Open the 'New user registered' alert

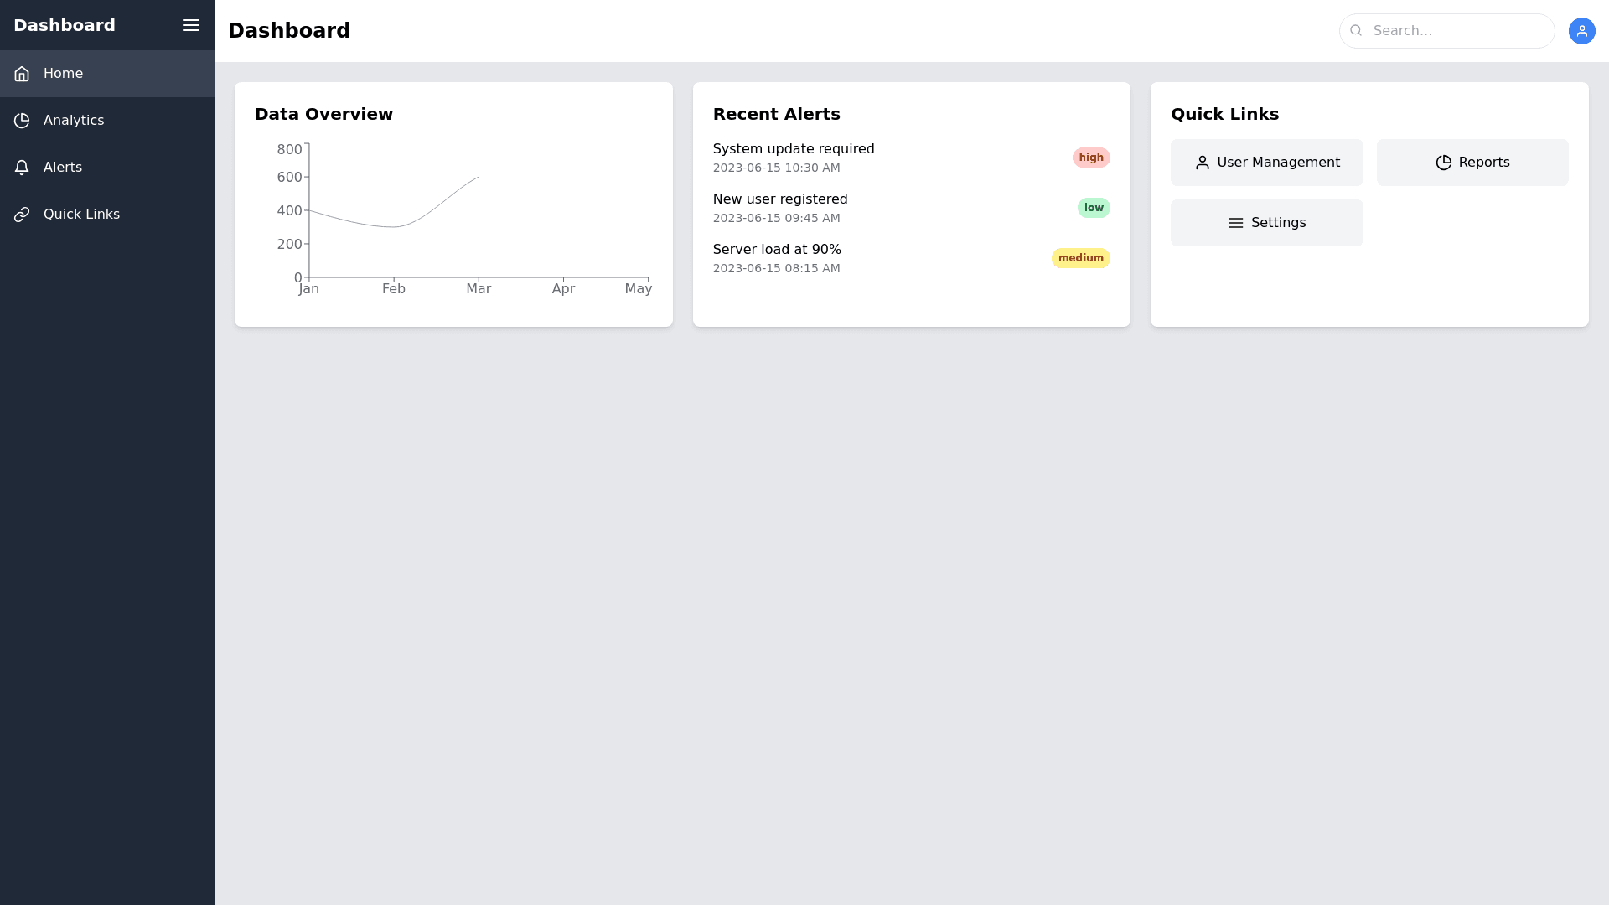(x=779, y=199)
